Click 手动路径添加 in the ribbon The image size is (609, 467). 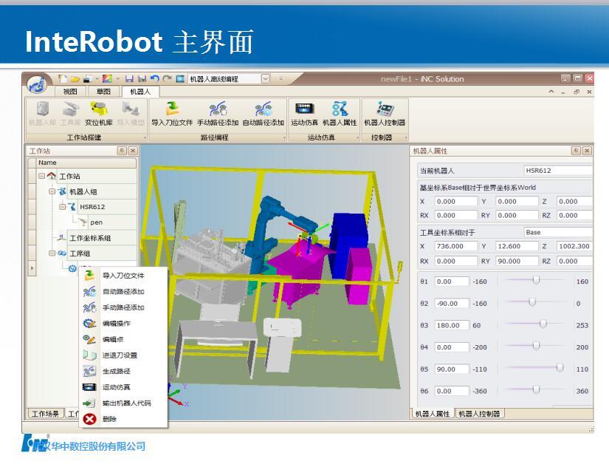click(218, 114)
